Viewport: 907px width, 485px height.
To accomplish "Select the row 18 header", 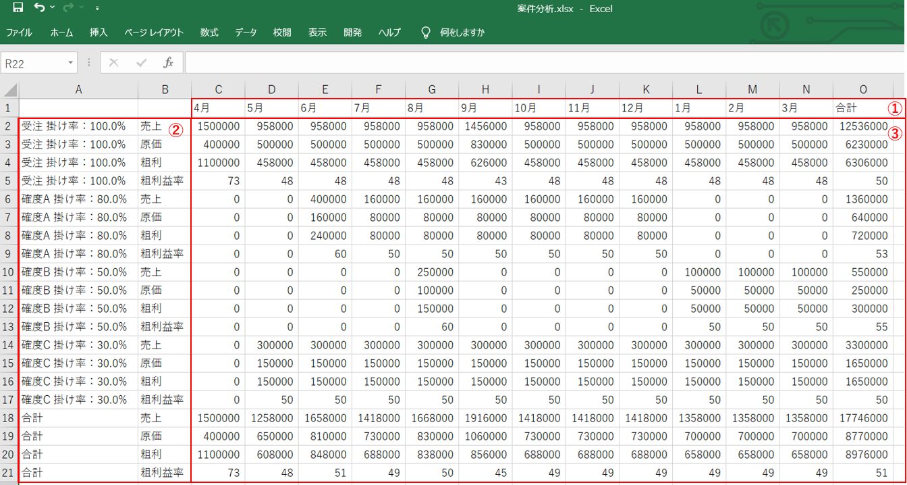I will (9, 418).
